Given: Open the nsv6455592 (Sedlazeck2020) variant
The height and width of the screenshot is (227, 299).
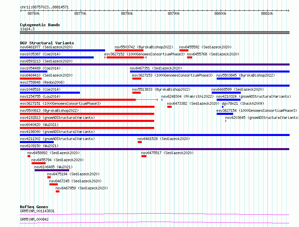Looking at the screenshot, I should coord(205,47).
